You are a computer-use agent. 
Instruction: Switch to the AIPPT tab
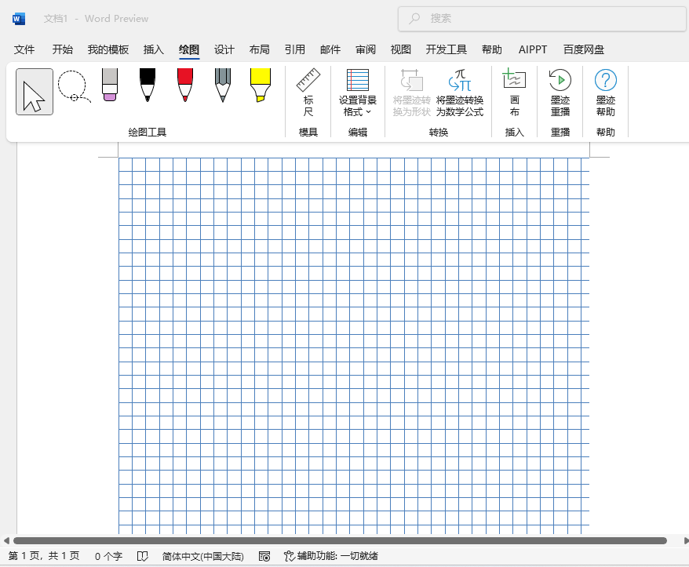tap(533, 49)
